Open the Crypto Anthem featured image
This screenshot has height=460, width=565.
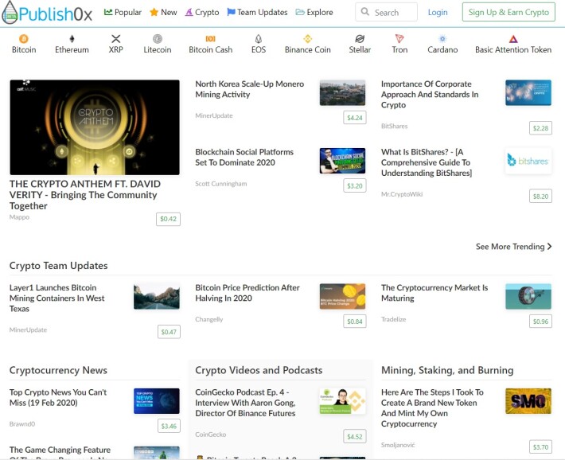[x=95, y=127]
